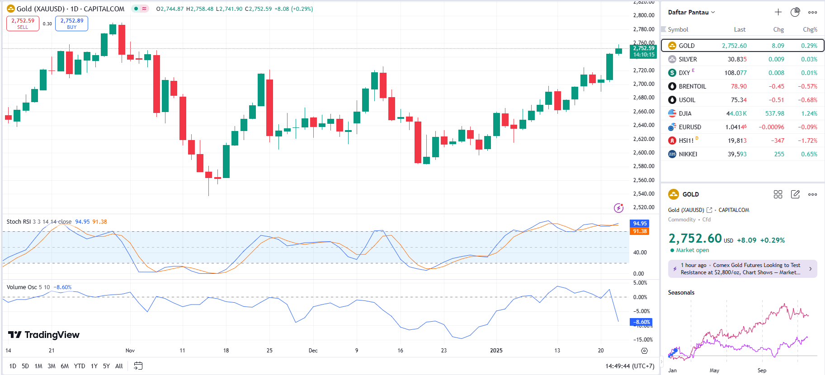
Task: Open the GOLD details three-dots menu
Action: 812,194
